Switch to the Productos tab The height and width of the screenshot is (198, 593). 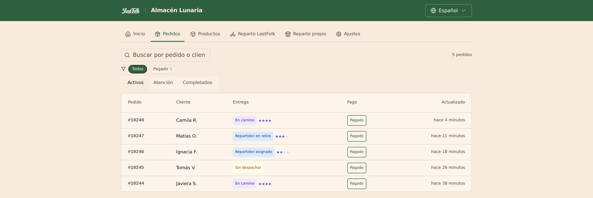(x=205, y=34)
